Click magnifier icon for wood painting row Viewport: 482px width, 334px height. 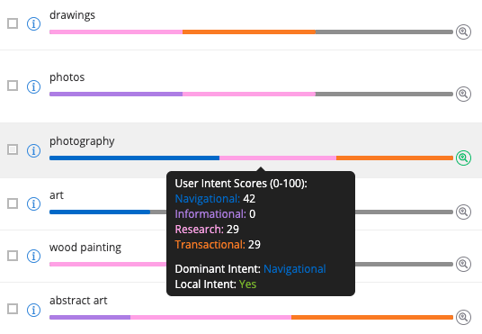click(x=463, y=264)
